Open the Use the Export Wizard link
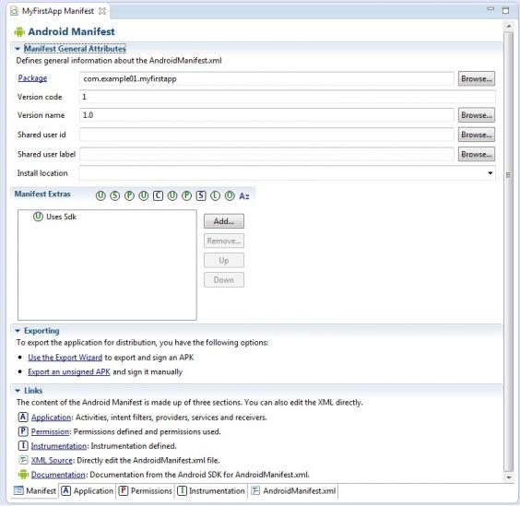 click(x=65, y=358)
